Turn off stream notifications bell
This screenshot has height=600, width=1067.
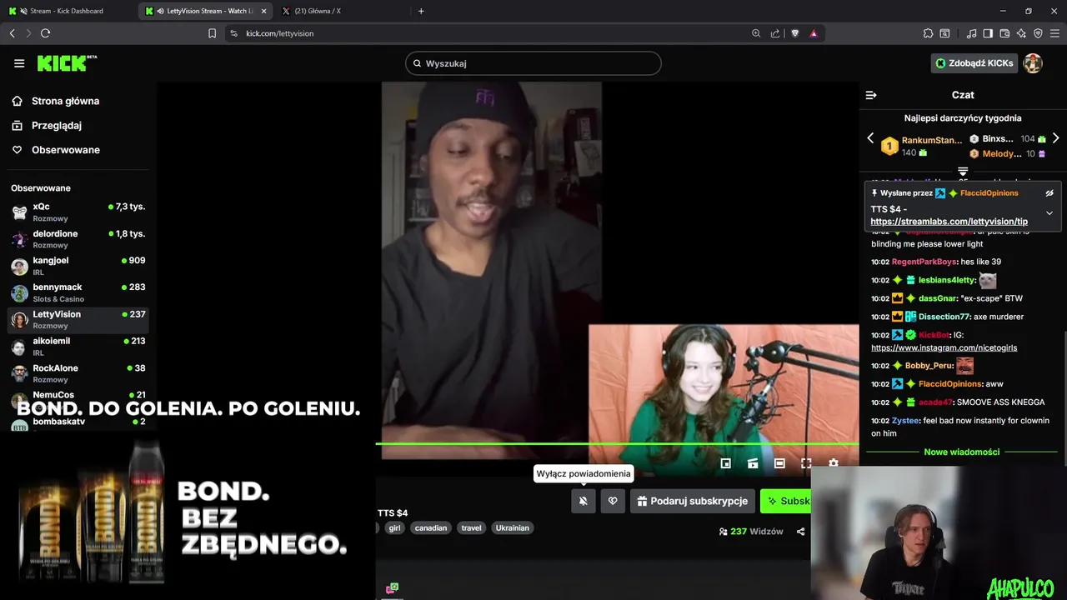coord(584,501)
